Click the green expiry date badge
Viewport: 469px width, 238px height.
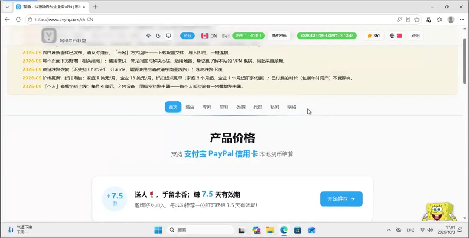(327, 36)
